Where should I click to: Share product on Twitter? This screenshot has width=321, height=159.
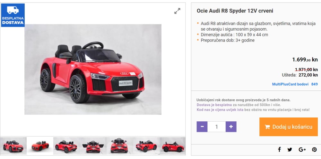(290, 149)
